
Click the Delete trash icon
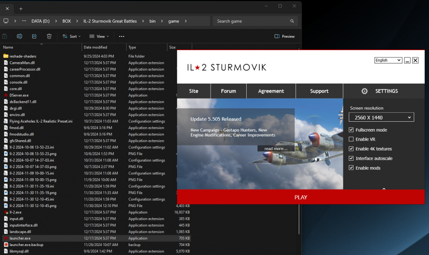tap(49, 36)
